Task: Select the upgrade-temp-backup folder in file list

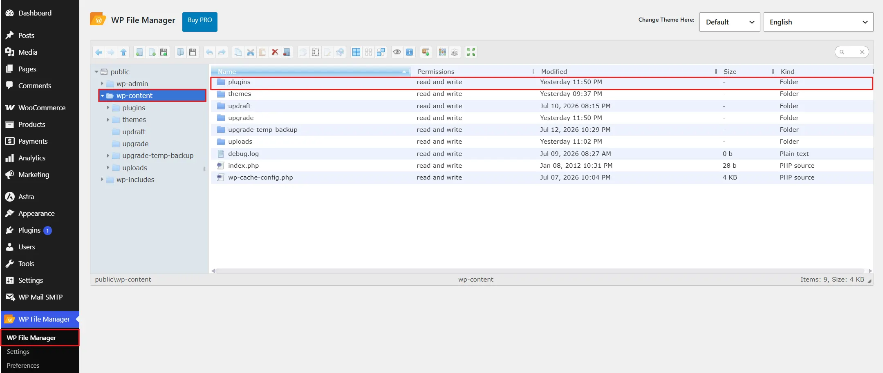Action: click(542, 130)
